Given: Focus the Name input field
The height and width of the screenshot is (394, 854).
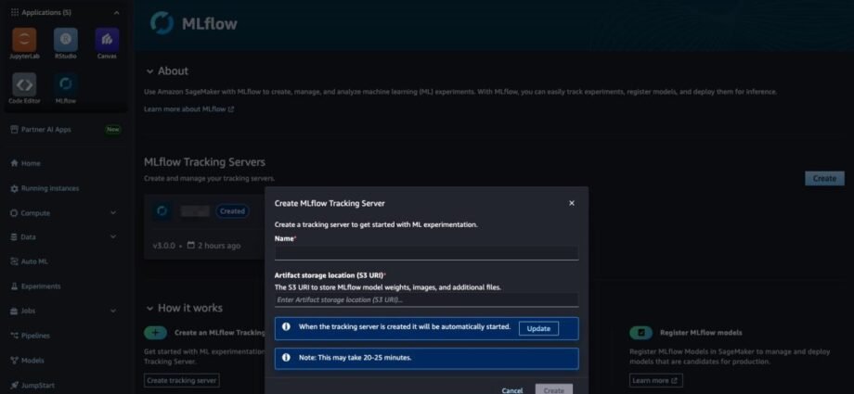Looking at the screenshot, I should pos(426,252).
